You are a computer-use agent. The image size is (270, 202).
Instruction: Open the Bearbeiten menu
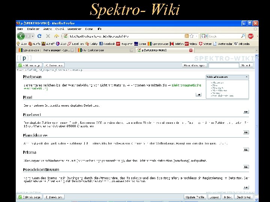[33, 29]
